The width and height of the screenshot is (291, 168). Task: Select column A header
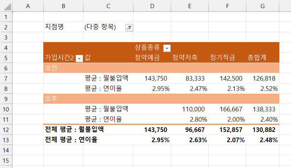tap(28, 6)
